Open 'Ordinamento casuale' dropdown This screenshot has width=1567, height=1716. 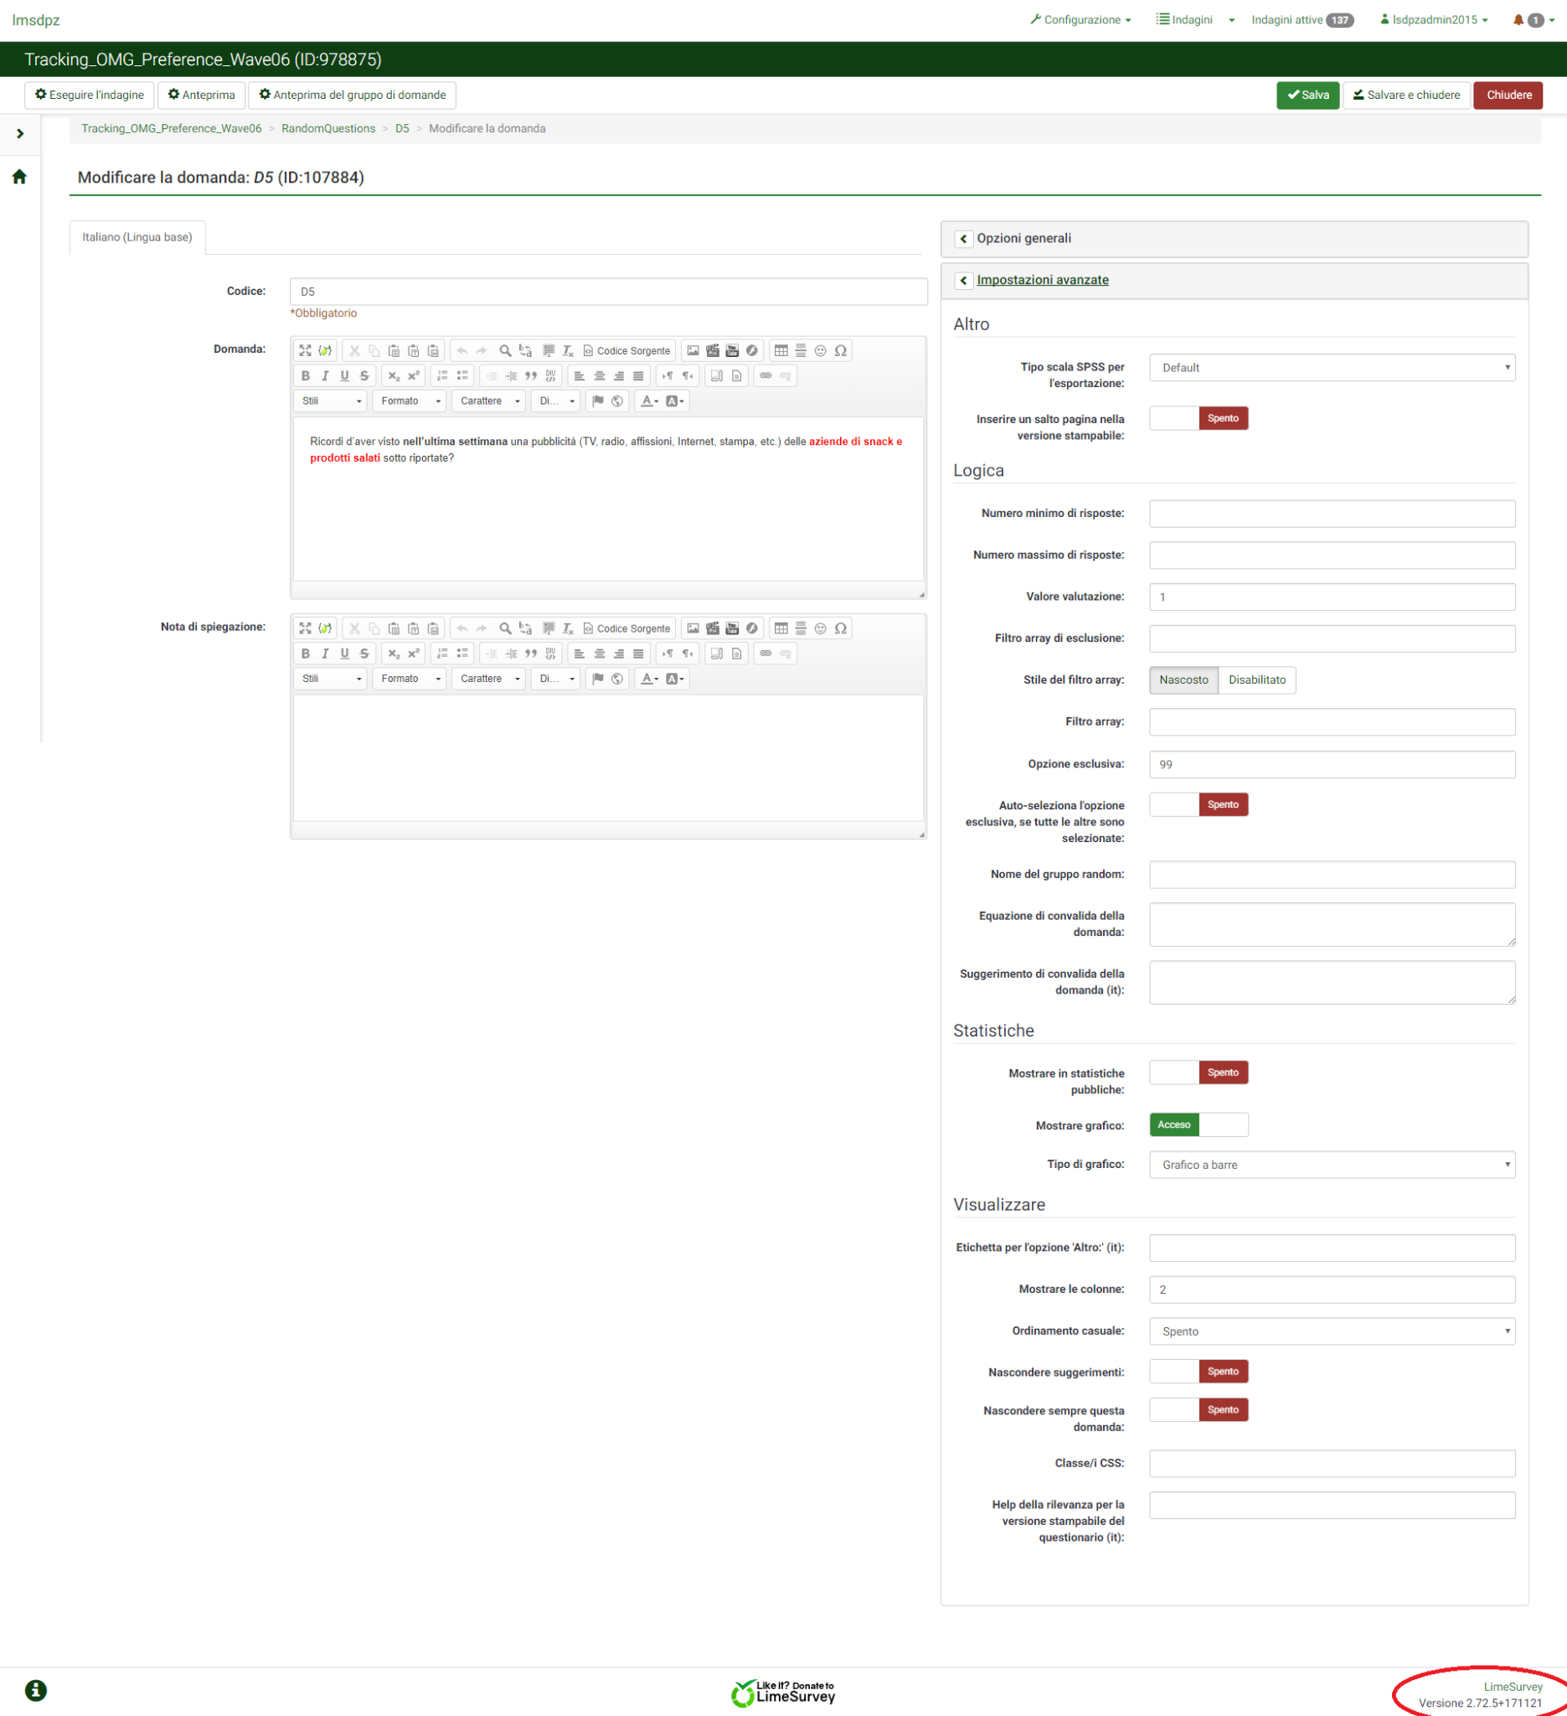pyautogui.click(x=1332, y=1331)
